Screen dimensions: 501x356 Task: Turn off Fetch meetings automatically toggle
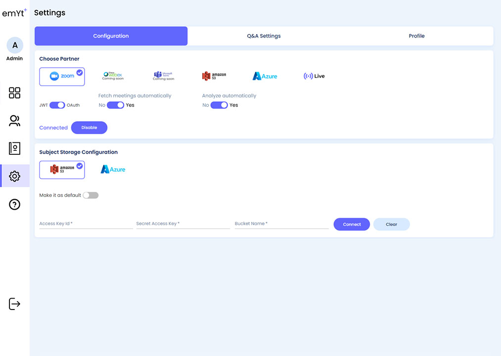[x=115, y=105]
